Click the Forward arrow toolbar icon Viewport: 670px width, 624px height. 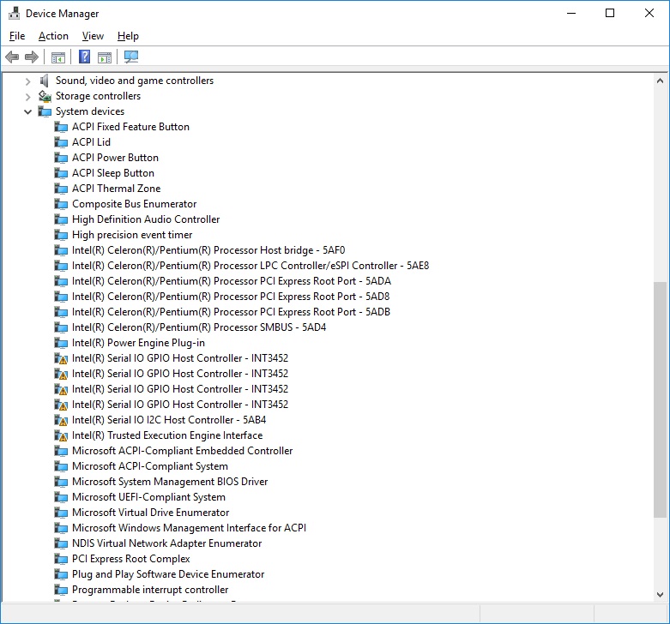pyautogui.click(x=32, y=57)
